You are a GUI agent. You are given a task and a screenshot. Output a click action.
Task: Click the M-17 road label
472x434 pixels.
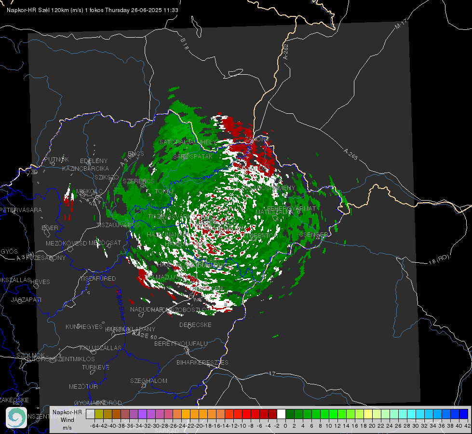(401, 24)
